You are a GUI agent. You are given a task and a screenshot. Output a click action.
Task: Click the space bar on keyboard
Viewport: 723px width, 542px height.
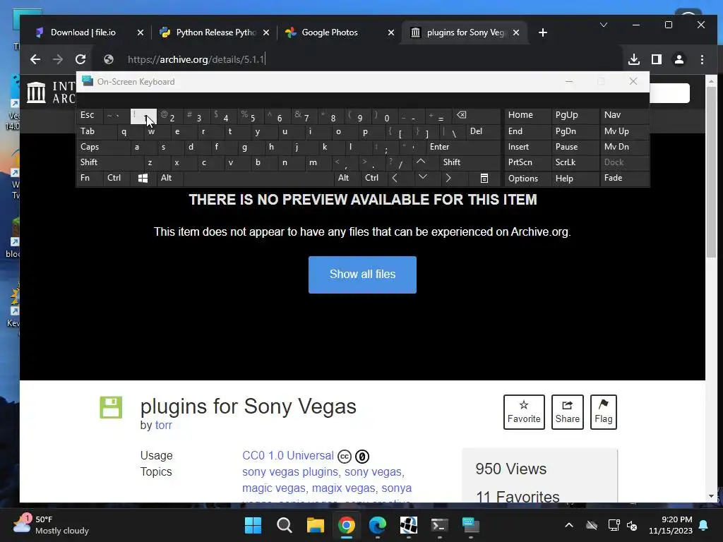point(258,178)
